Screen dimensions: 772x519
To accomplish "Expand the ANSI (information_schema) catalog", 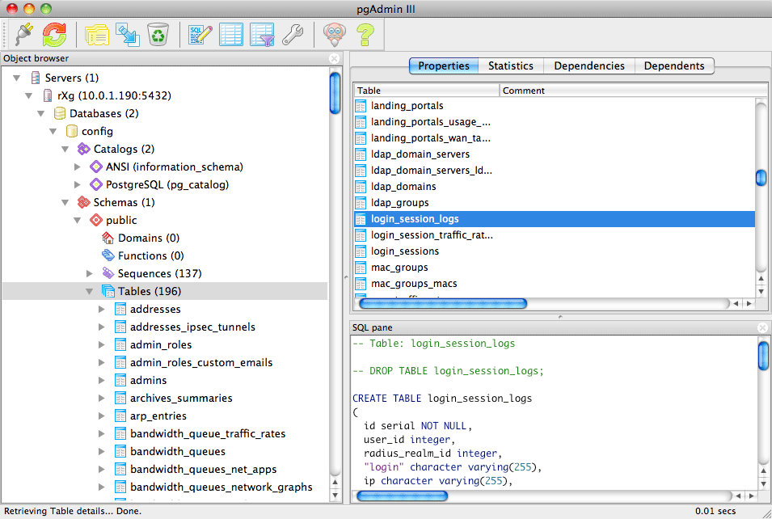I will [x=78, y=167].
